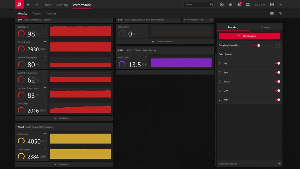Select the Tracking tab
The width and height of the screenshot is (300, 169).
[x=233, y=27]
